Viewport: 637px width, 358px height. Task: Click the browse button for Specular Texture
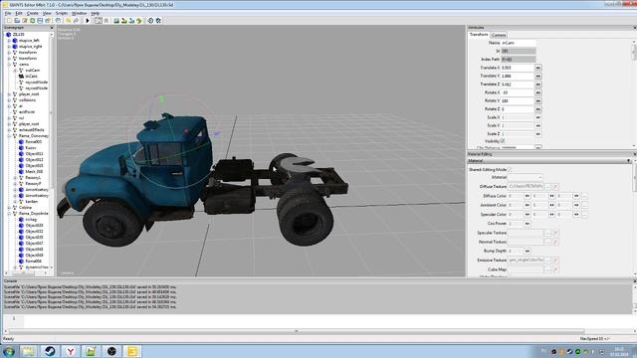548,233
